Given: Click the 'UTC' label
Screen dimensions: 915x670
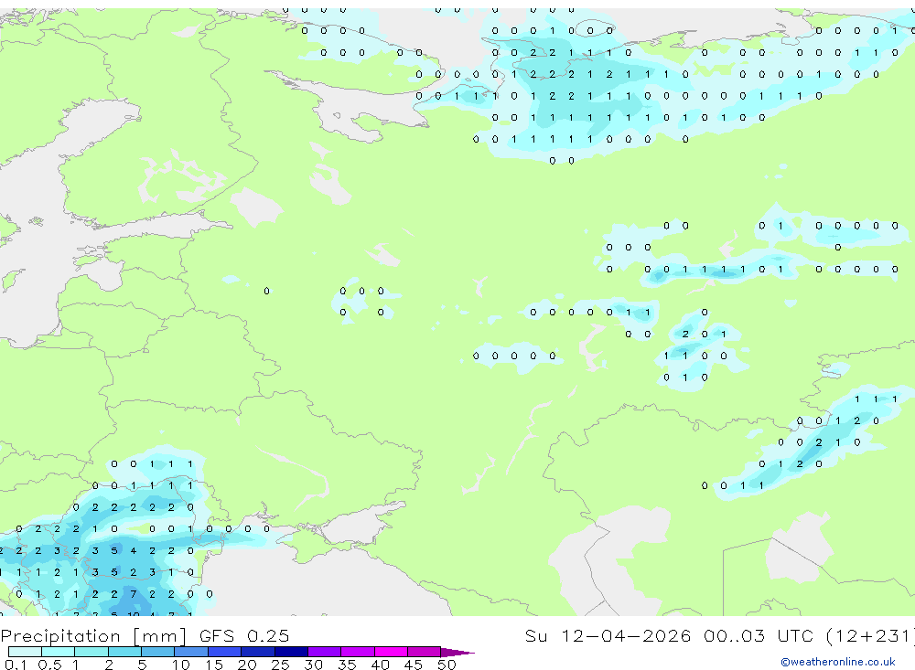Looking at the screenshot, I should pyautogui.click(x=795, y=635).
